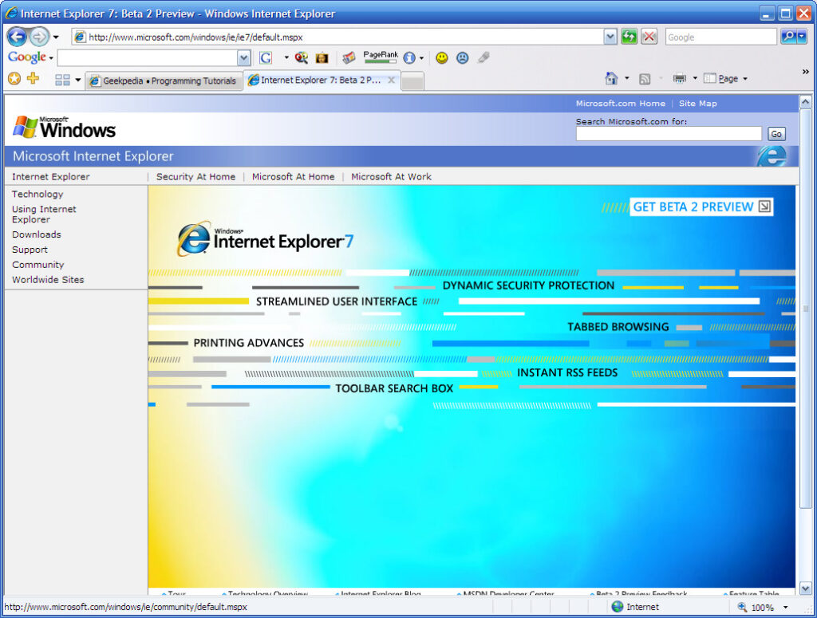Image resolution: width=817 pixels, height=618 pixels.
Task: Open the Microsoft At Home nav link
Action: click(294, 176)
